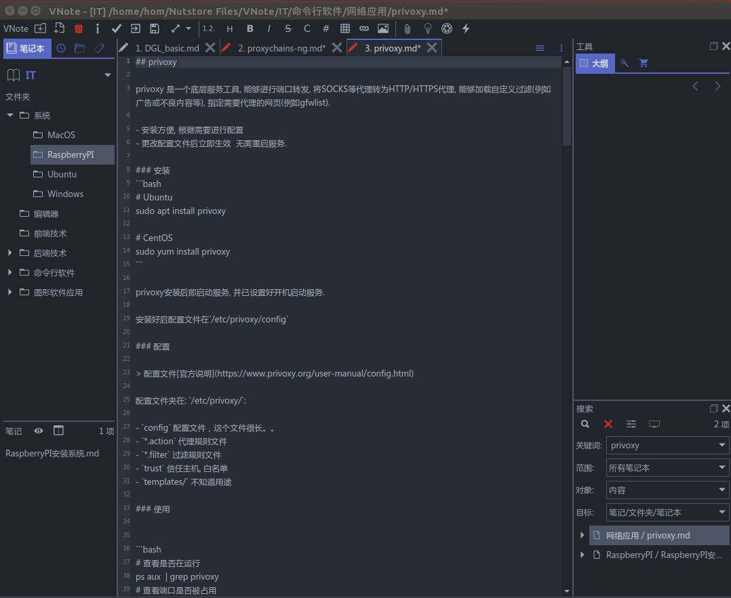731x598 pixels.
Task: Expand the 网络应用 / privoxy.md search result
Action: 582,535
